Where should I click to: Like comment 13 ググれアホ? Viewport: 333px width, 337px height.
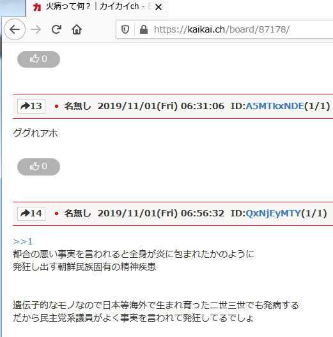pos(38,167)
